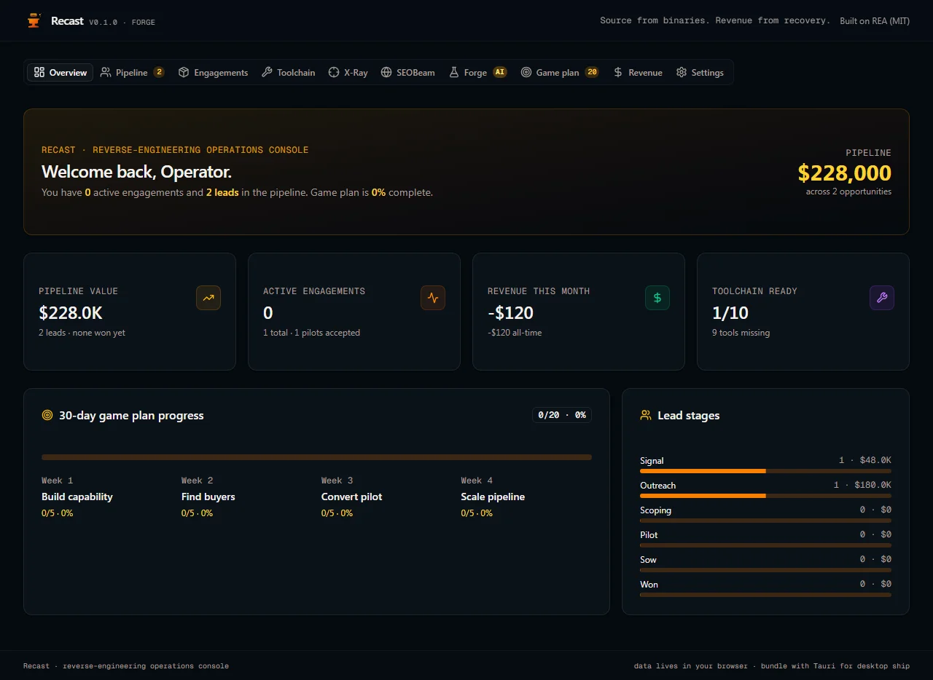Click the 9 tools missing text
Image resolution: width=933 pixels, height=680 pixels.
click(741, 333)
